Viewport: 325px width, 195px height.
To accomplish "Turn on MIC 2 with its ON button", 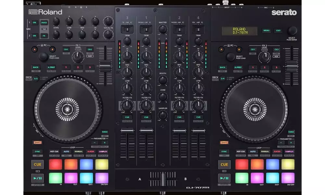I will coord(34,36).
